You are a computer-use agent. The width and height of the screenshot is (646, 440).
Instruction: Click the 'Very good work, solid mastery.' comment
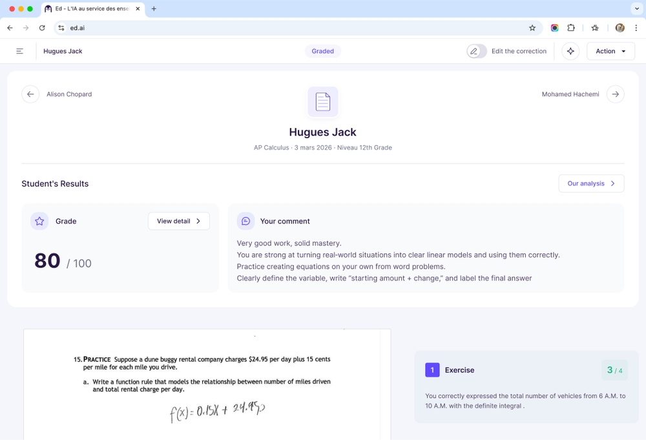click(289, 243)
